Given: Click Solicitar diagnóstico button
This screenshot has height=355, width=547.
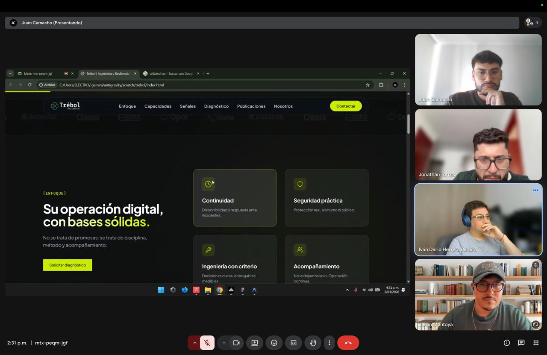Looking at the screenshot, I should [68, 265].
